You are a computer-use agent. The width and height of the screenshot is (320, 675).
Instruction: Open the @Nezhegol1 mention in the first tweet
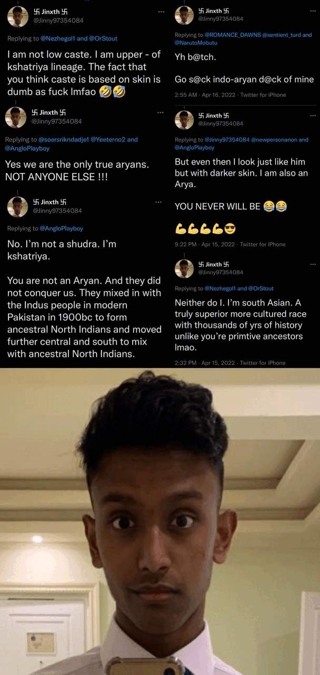tap(58, 38)
